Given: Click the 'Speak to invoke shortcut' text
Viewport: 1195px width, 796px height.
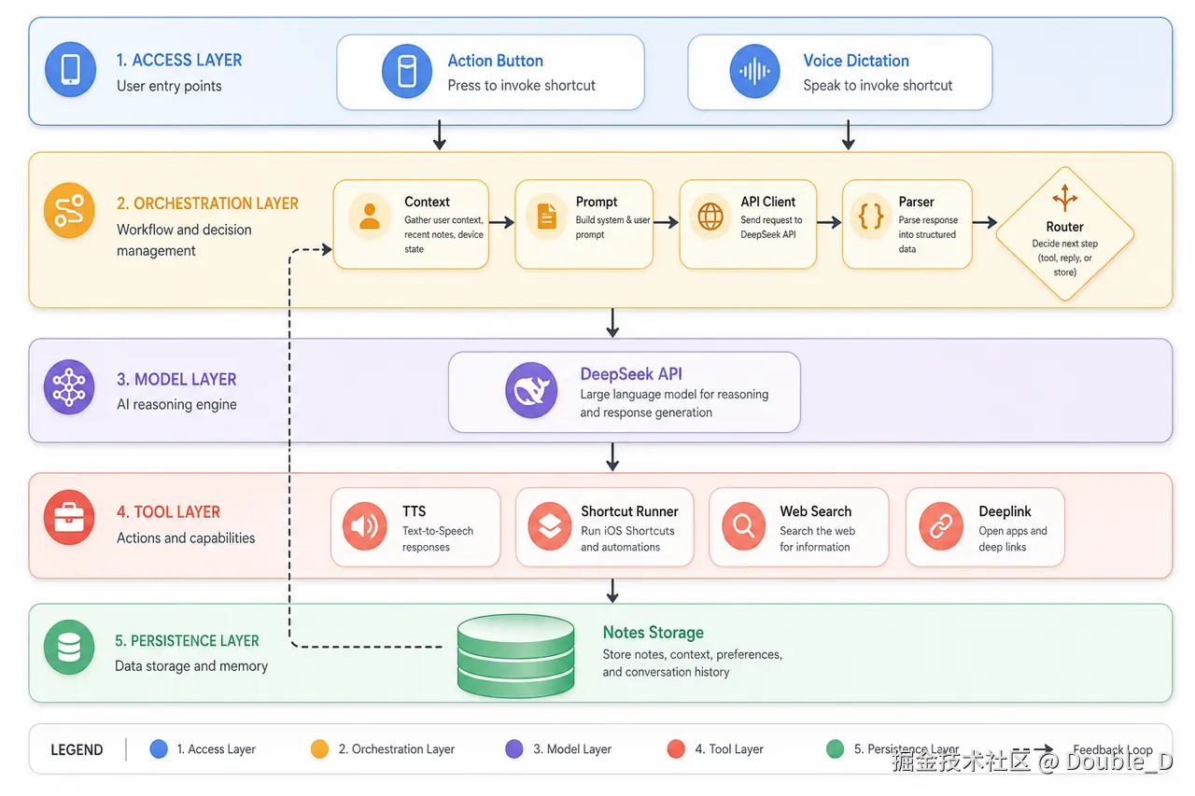Looking at the screenshot, I should point(878,85).
